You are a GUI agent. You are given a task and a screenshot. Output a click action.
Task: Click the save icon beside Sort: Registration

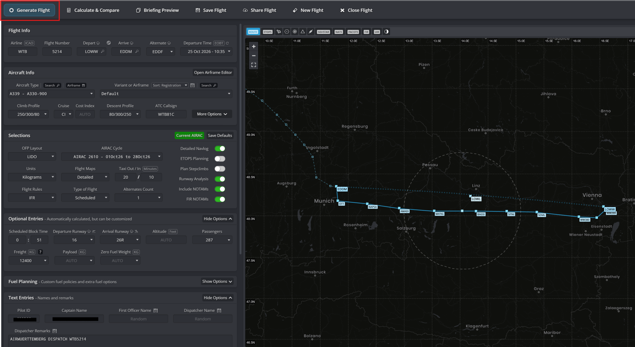pos(192,85)
